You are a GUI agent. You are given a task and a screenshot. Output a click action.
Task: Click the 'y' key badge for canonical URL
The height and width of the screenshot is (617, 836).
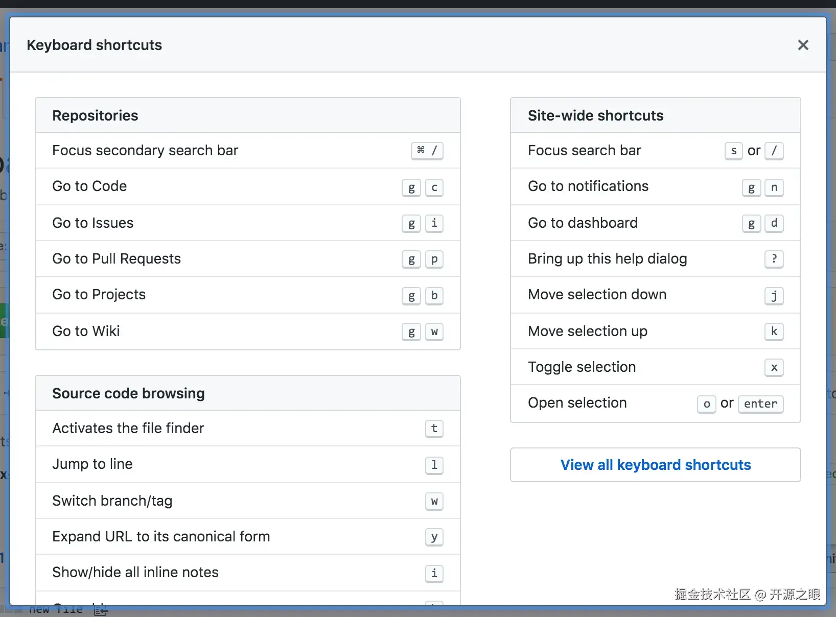[x=434, y=537]
